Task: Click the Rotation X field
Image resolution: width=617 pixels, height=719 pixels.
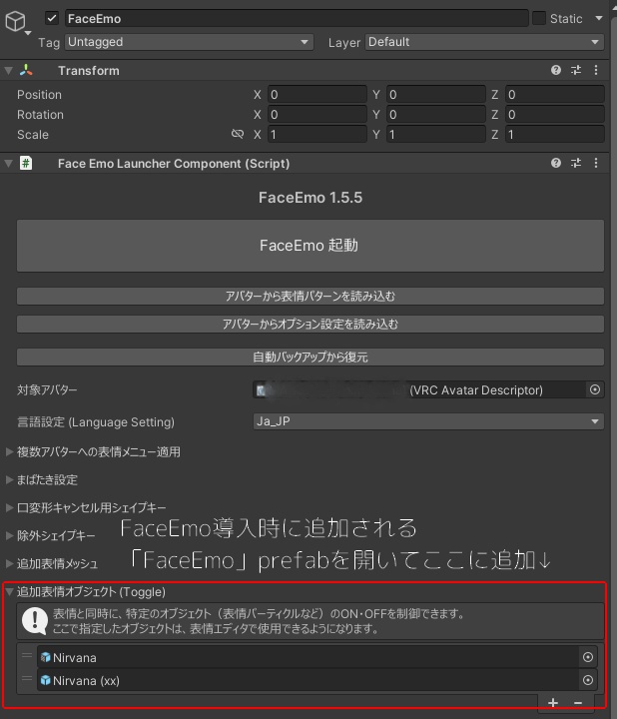Action: (317, 114)
